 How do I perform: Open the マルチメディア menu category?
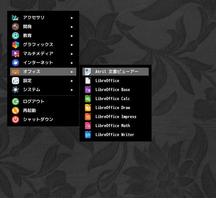pos(43,54)
